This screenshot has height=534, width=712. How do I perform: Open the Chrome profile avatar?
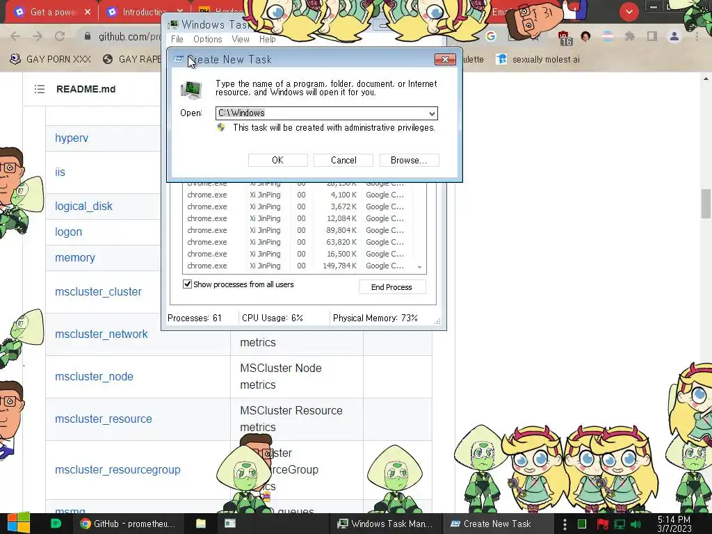[x=674, y=36]
